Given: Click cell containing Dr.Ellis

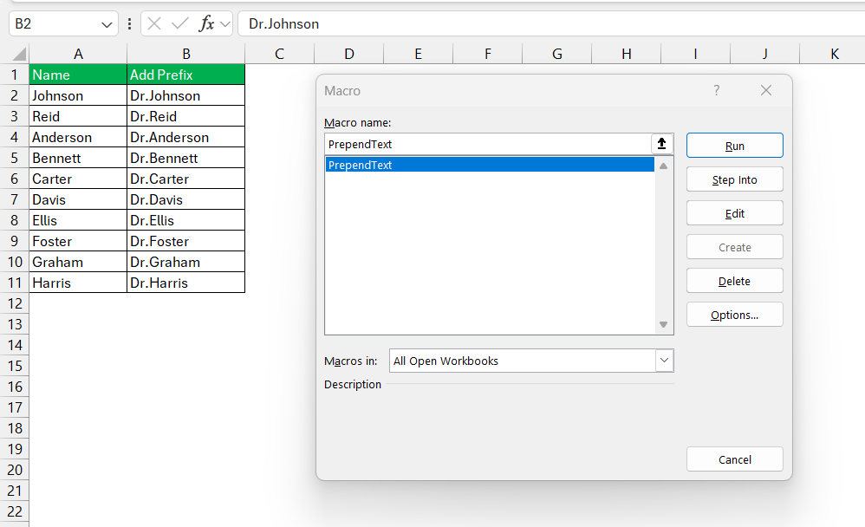Looking at the screenshot, I should coord(185,220).
